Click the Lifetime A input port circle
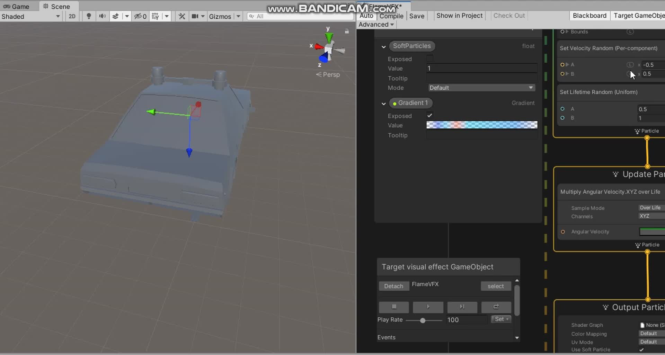Image resolution: width=665 pixels, height=355 pixels. click(562, 109)
